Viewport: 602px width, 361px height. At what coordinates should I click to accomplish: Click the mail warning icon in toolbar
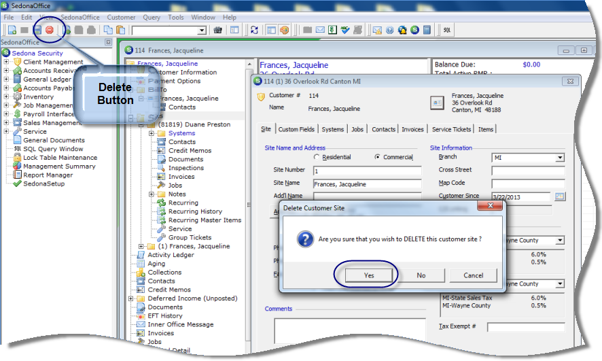[377, 30]
